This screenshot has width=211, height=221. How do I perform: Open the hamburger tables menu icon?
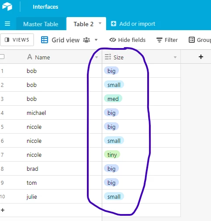coord(7,24)
